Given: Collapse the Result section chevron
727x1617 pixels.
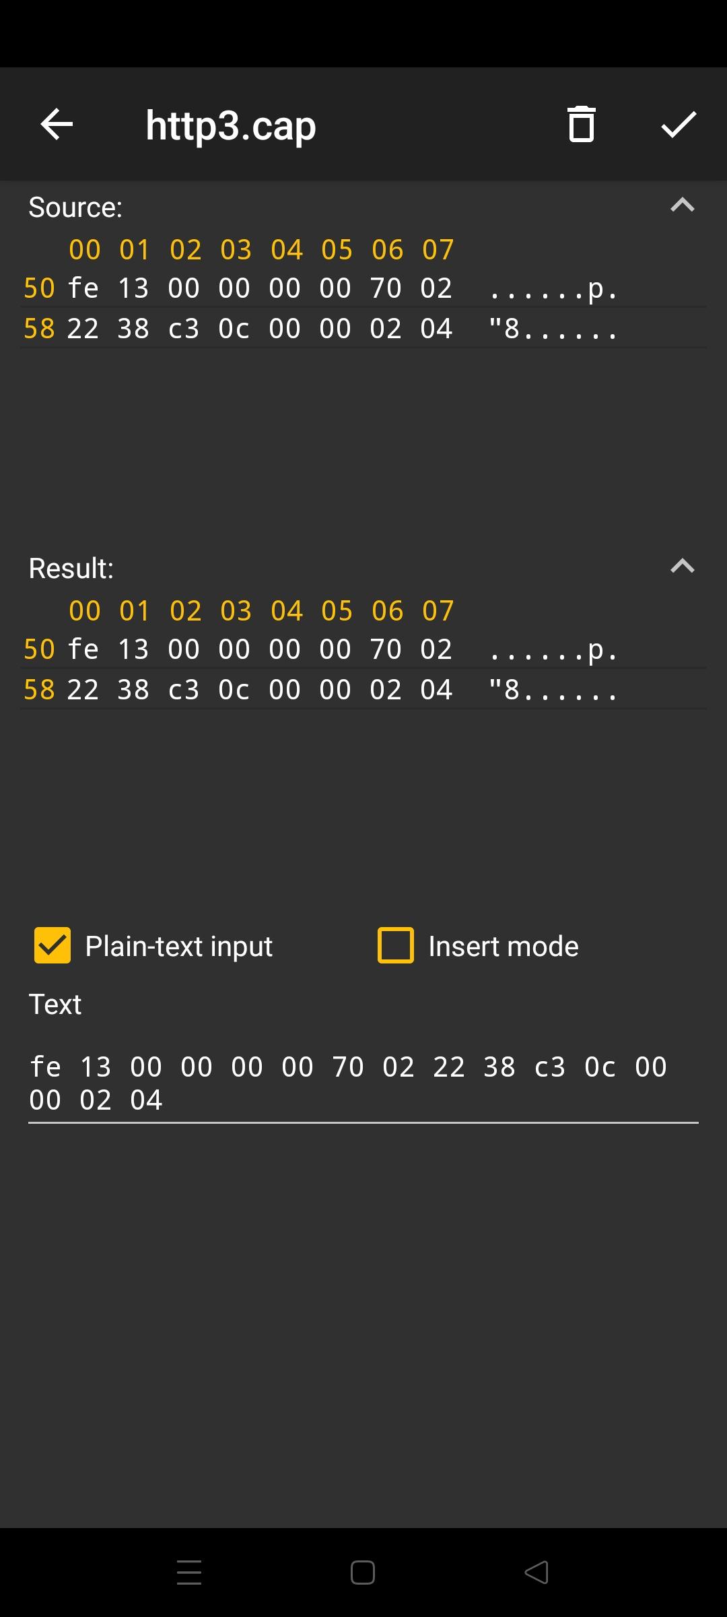Looking at the screenshot, I should 683,566.
